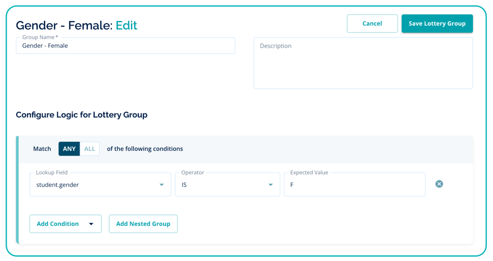This screenshot has height=261, width=493.
Task: Click the Configure Logic for Lottery Group heading
Action: coord(82,115)
